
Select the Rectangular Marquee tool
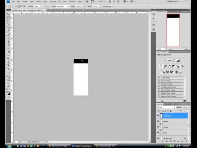(x=8, y=18)
